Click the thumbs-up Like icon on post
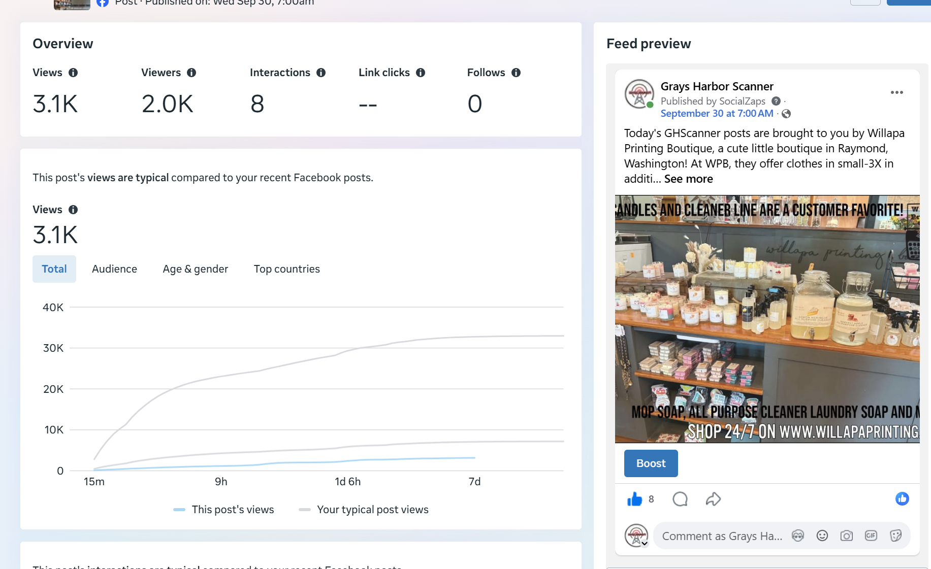 click(635, 499)
